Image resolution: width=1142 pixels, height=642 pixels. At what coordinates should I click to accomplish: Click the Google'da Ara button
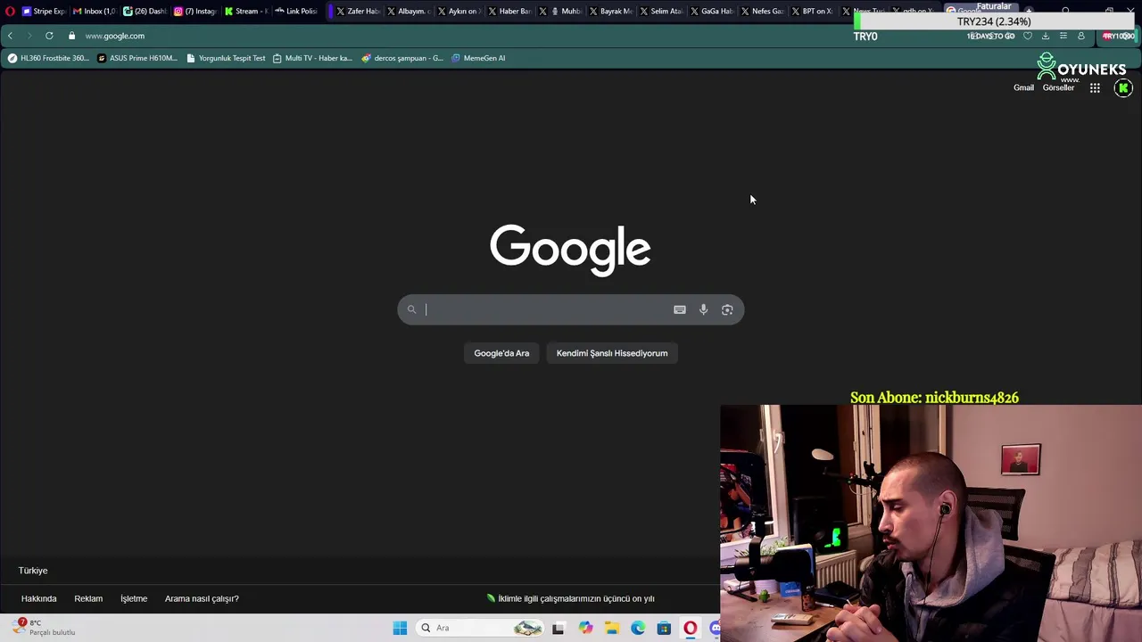point(501,353)
